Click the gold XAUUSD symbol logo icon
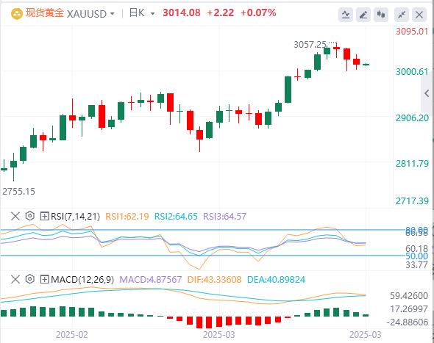The width and height of the screenshot is (434, 343). [x=17, y=13]
